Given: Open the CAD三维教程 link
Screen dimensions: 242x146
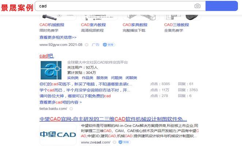Looking at the screenshot, I should 177,25.
